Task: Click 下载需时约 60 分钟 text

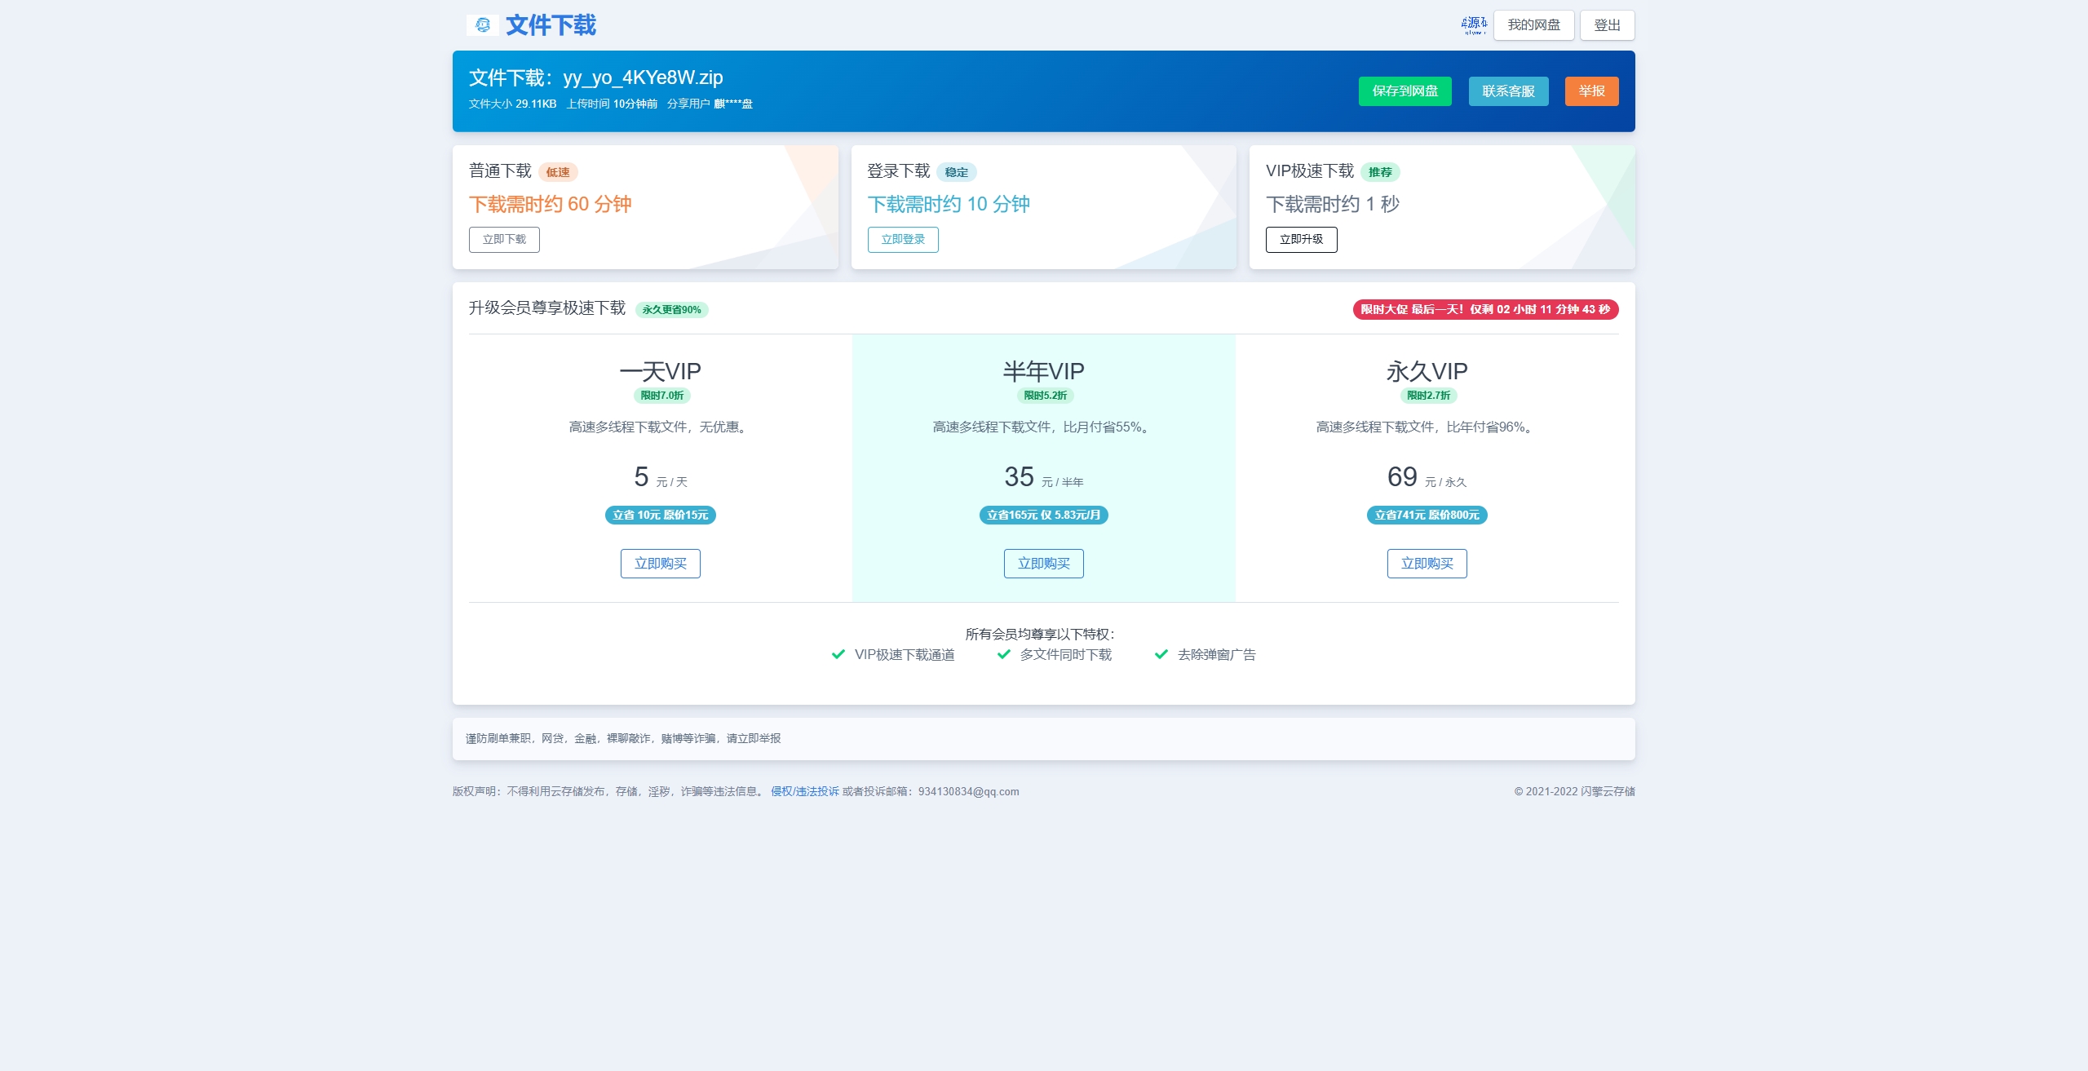Action: [x=550, y=204]
